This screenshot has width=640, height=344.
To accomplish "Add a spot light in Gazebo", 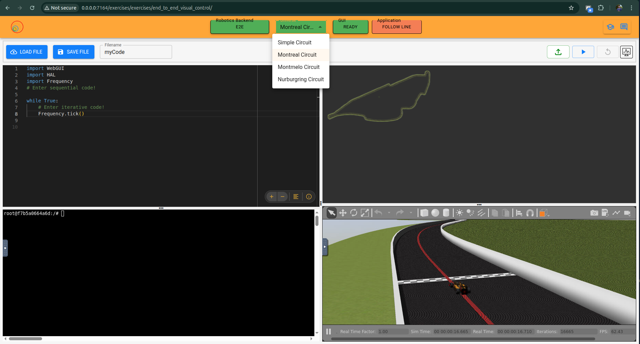I will [x=470, y=213].
